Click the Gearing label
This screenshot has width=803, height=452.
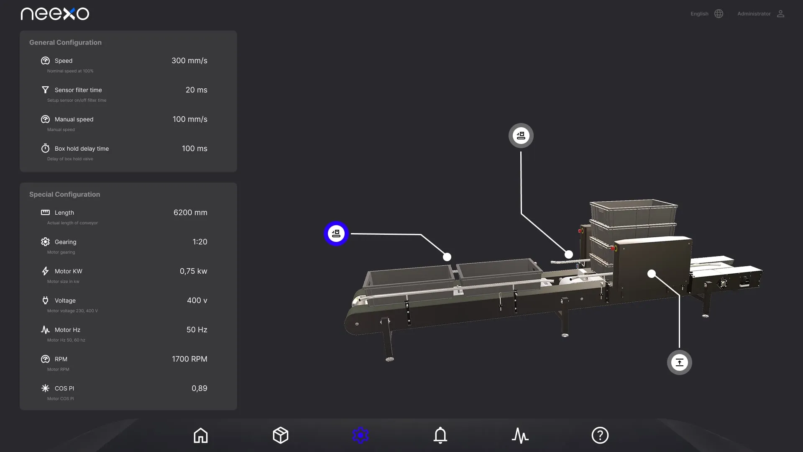coord(66,242)
